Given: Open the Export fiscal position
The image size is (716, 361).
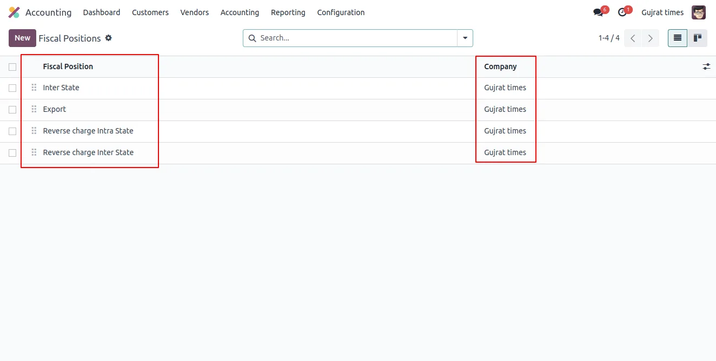Looking at the screenshot, I should click(x=55, y=109).
